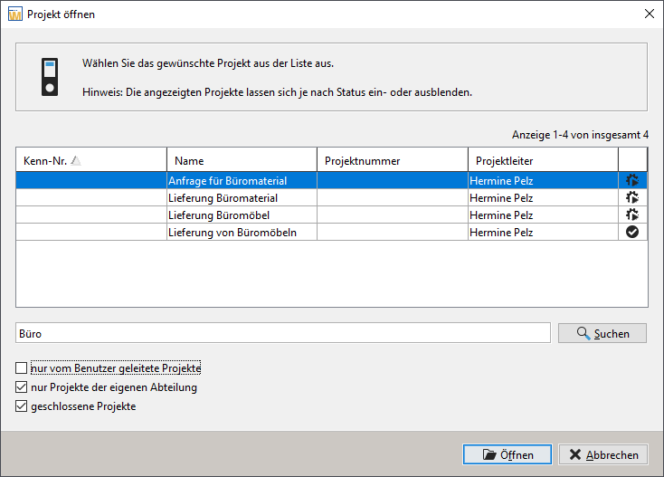Click status icon of Lieferung Büromöbel row
This screenshot has width=664, height=477.
pyautogui.click(x=632, y=215)
